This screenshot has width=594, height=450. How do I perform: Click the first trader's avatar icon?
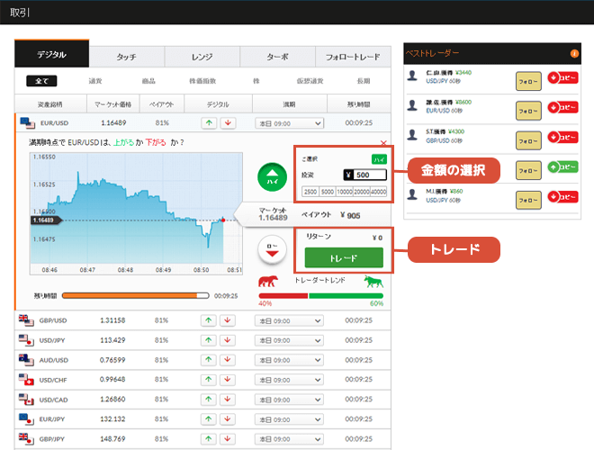click(x=412, y=76)
